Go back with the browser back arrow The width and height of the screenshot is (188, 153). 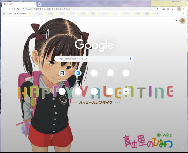4,9
